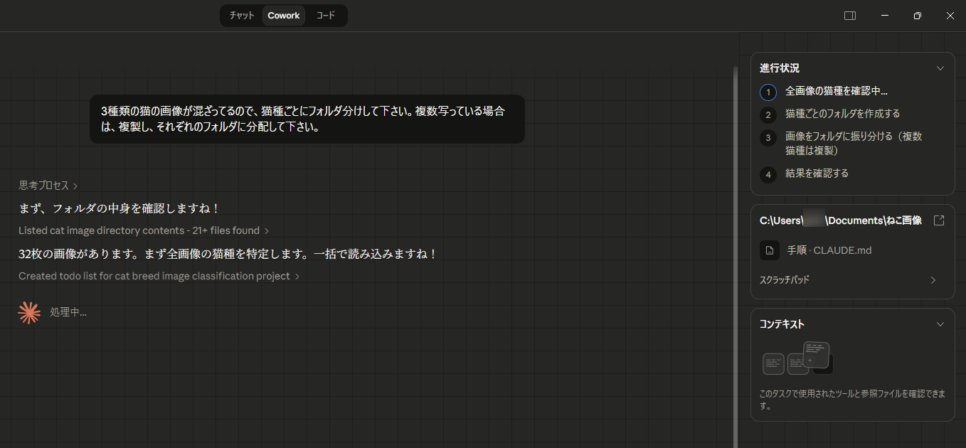Click the orange 処理中 spinner icon
This screenshot has width=966, height=448.
tap(29, 312)
